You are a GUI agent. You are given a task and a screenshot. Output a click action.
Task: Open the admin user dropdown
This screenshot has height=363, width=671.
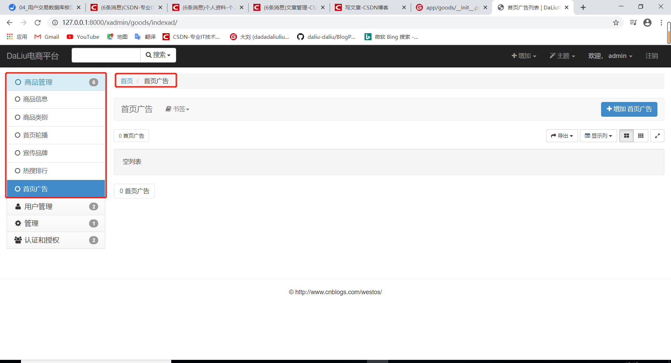coord(610,56)
